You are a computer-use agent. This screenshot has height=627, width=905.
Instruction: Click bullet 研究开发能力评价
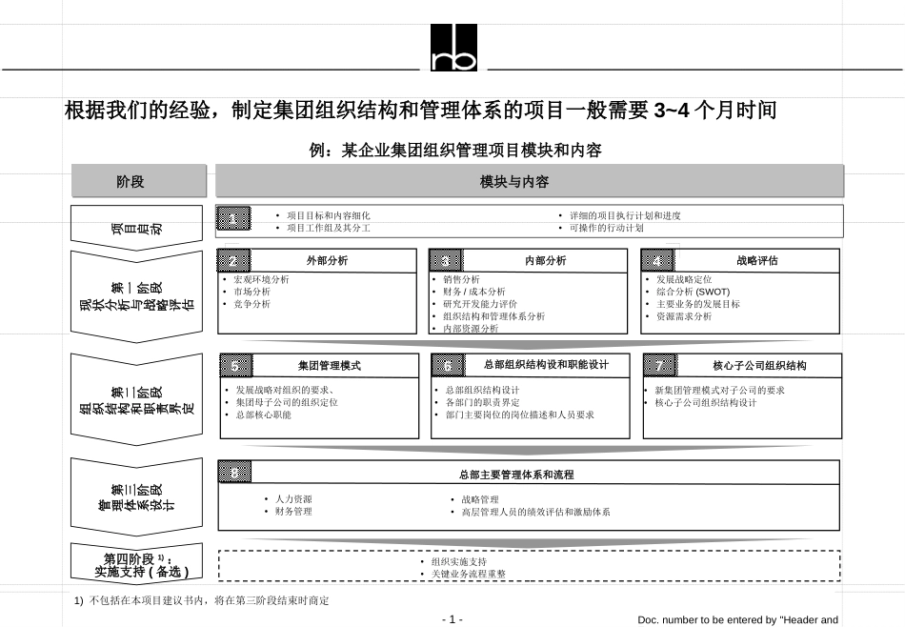480,304
